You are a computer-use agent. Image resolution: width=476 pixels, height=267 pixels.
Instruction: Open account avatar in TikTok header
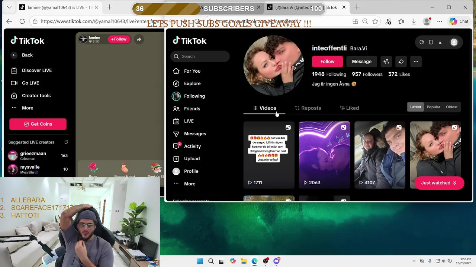pos(454,42)
